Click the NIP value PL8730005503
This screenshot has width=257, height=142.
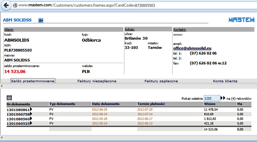pyautogui.click(x=18, y=50)
